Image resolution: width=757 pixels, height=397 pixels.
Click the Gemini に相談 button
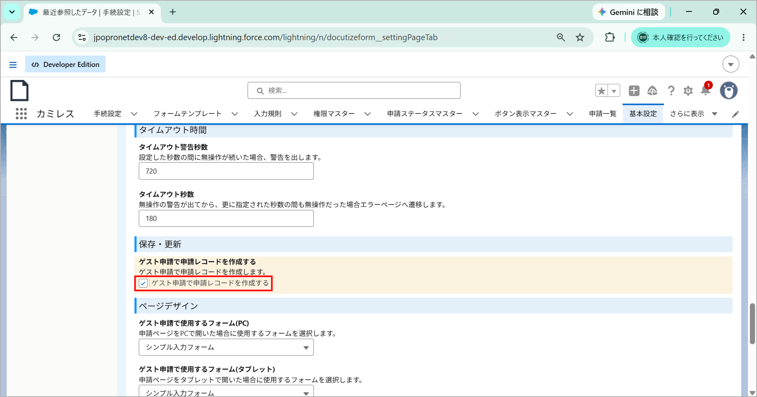628,12
